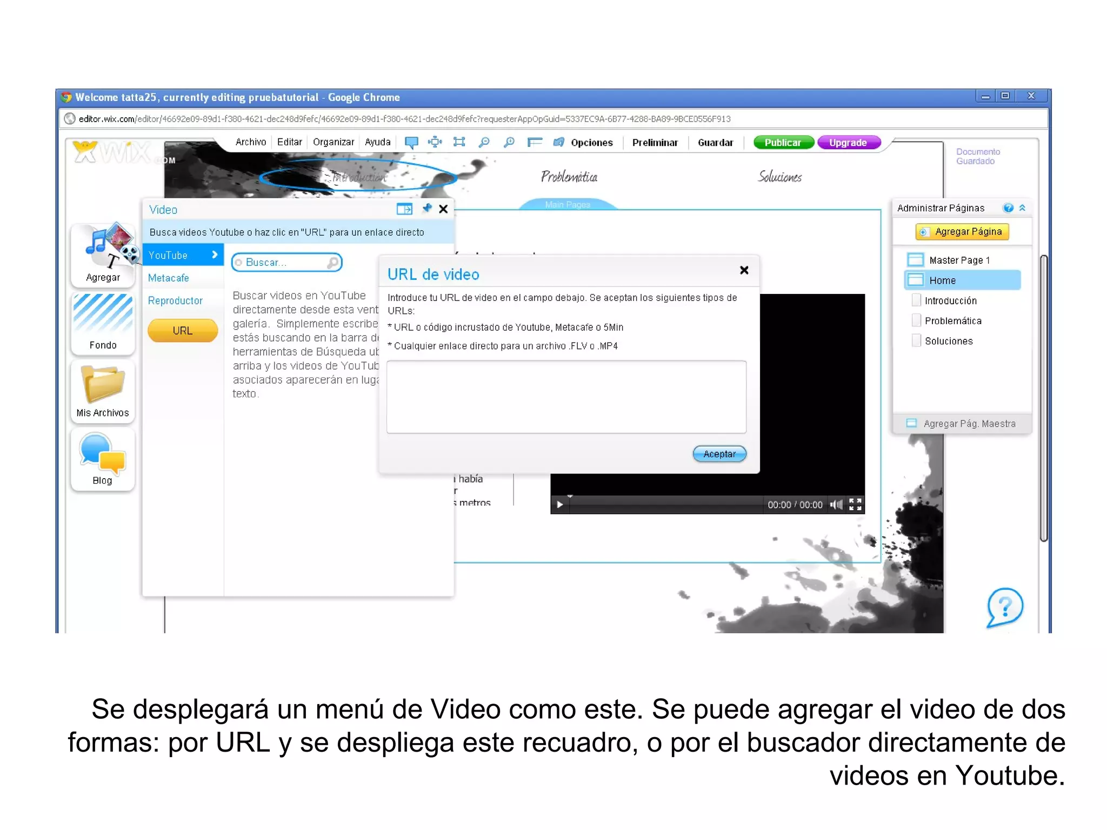Close the Video panel

click(444, 209)
